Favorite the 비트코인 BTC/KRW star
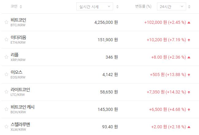Viewport: 199px width, 135px height. pos(6,22)
